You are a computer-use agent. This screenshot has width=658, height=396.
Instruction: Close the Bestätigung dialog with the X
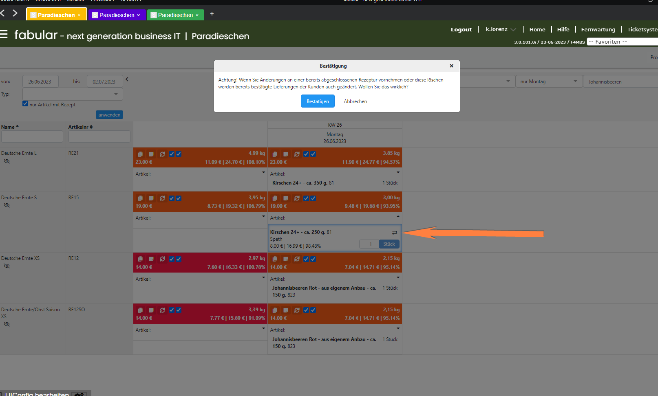point(451,66)
